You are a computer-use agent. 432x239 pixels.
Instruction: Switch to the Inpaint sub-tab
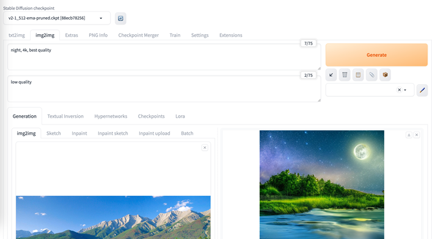79,133
